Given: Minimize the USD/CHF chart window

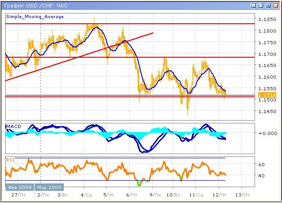Looking at the screenshot, I should pos(261,6).
